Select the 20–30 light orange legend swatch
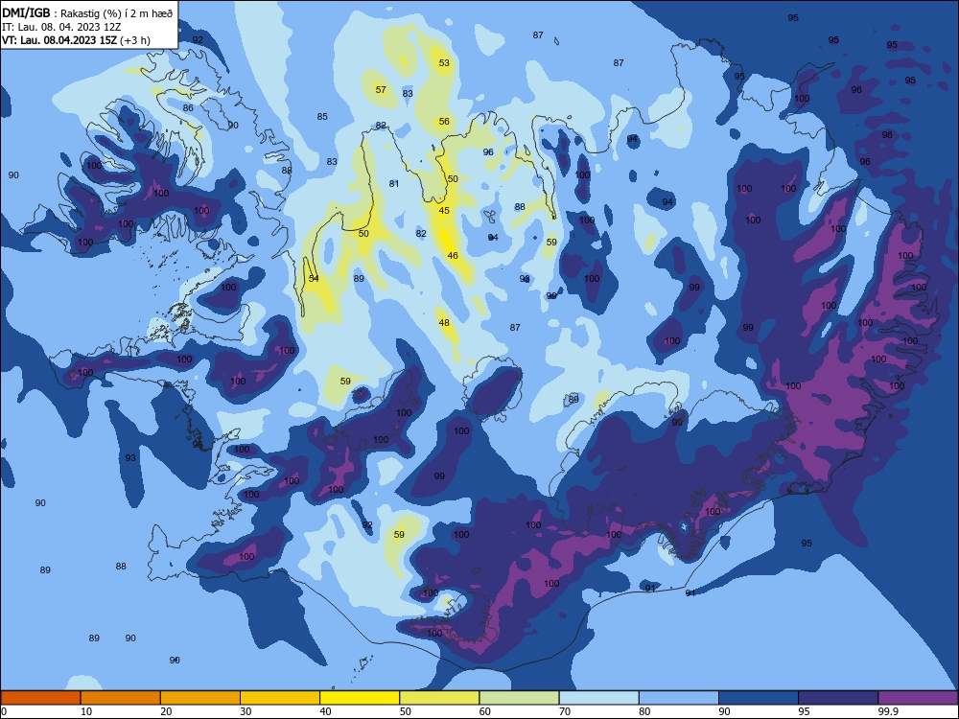This screenshot has height=719, width=959. click(x=200, y=698)
